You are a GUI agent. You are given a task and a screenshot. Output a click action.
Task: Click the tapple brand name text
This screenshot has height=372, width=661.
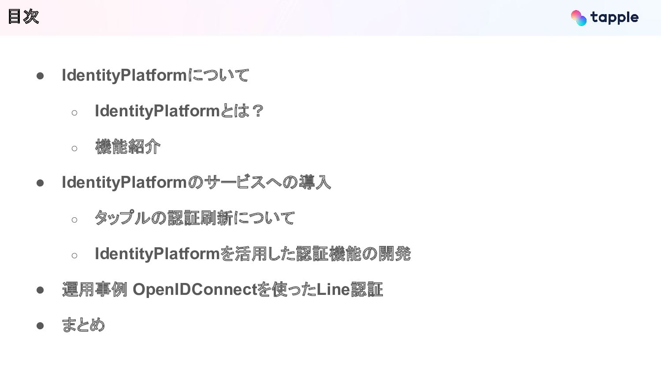tap(614, 18)
